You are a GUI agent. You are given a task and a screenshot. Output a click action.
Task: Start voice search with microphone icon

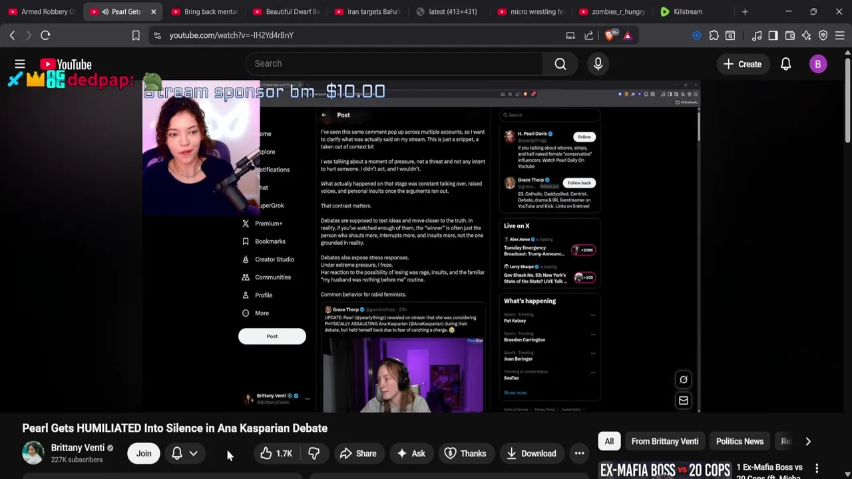click(x=598, y=64)
